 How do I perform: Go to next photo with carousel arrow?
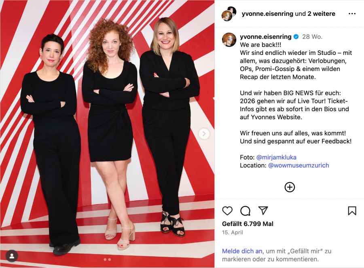pyautogui.click(x=204, y=134)
